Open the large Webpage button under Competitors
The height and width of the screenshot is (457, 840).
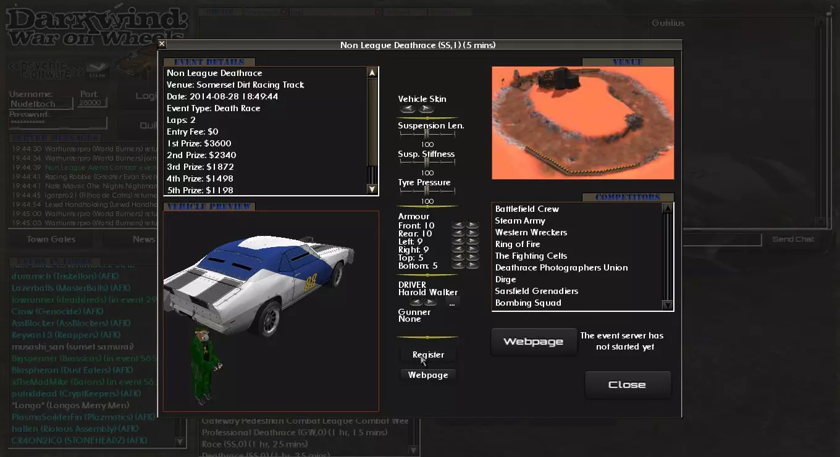point(534,342)
